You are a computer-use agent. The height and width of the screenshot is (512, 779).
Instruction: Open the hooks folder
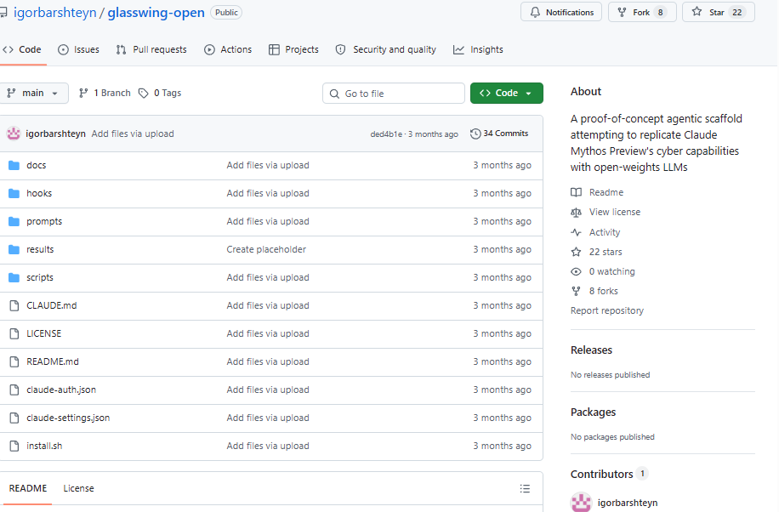point(39,193)
